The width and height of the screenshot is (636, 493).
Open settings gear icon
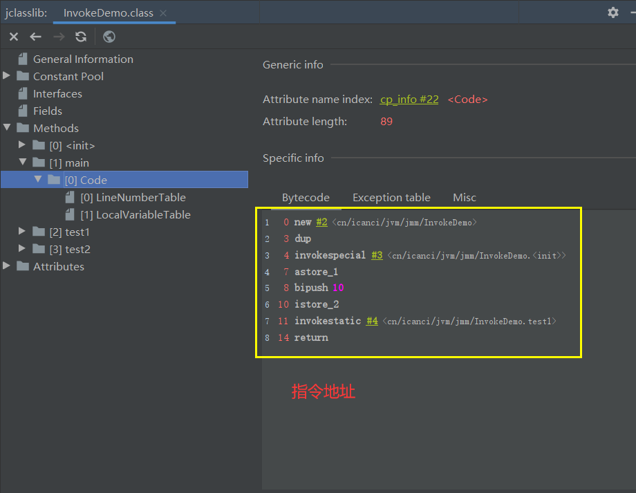[x=613, y=12]
